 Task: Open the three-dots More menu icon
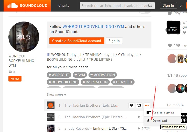[147, 105]
